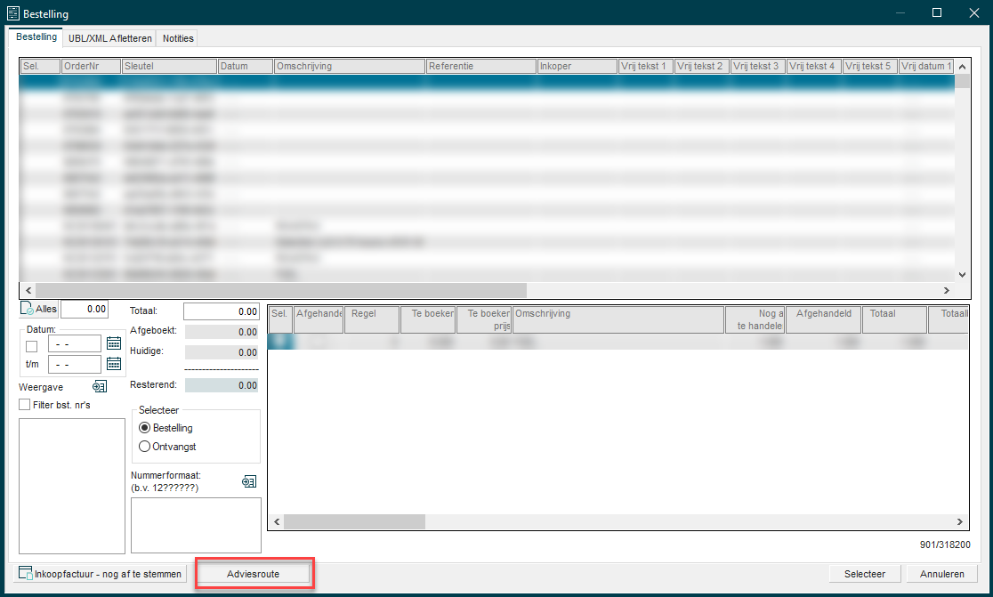Switch to the UBL/XML Afletteren tab
This screenshot has height=597, width=993.
109,38
